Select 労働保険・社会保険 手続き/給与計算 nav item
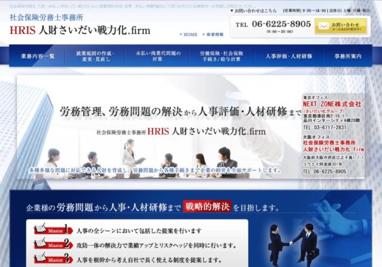 [x=222, y=56]
